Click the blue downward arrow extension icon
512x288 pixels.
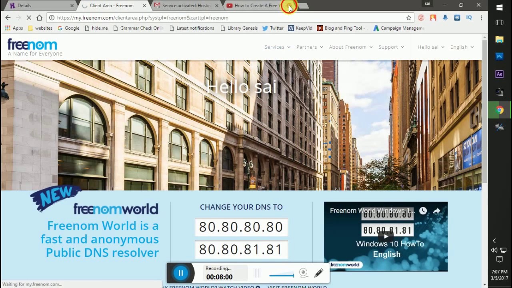445,18
